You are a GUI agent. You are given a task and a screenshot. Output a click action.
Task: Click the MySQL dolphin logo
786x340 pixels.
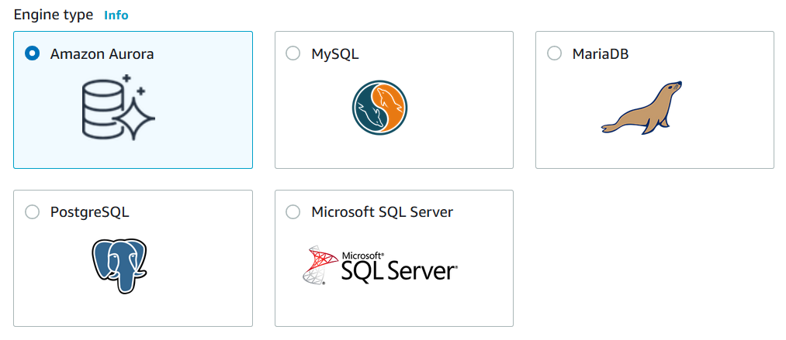pyautogui.click(x=379, y=107)
